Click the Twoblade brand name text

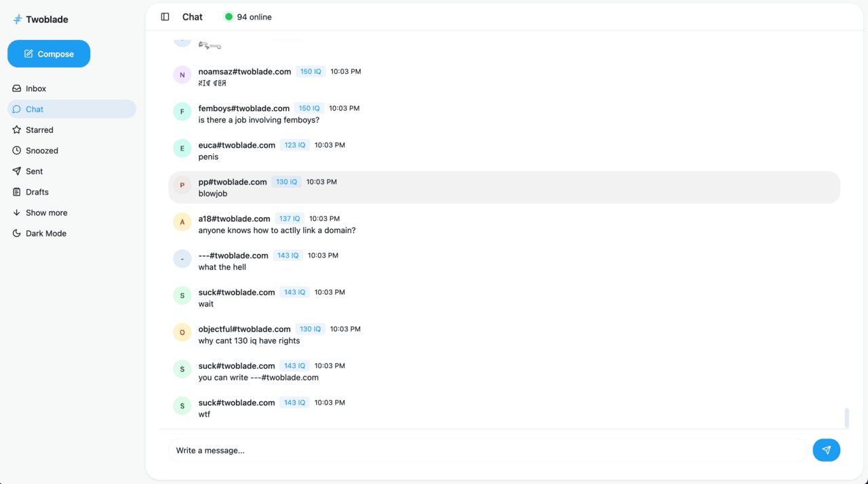point(47,20)
